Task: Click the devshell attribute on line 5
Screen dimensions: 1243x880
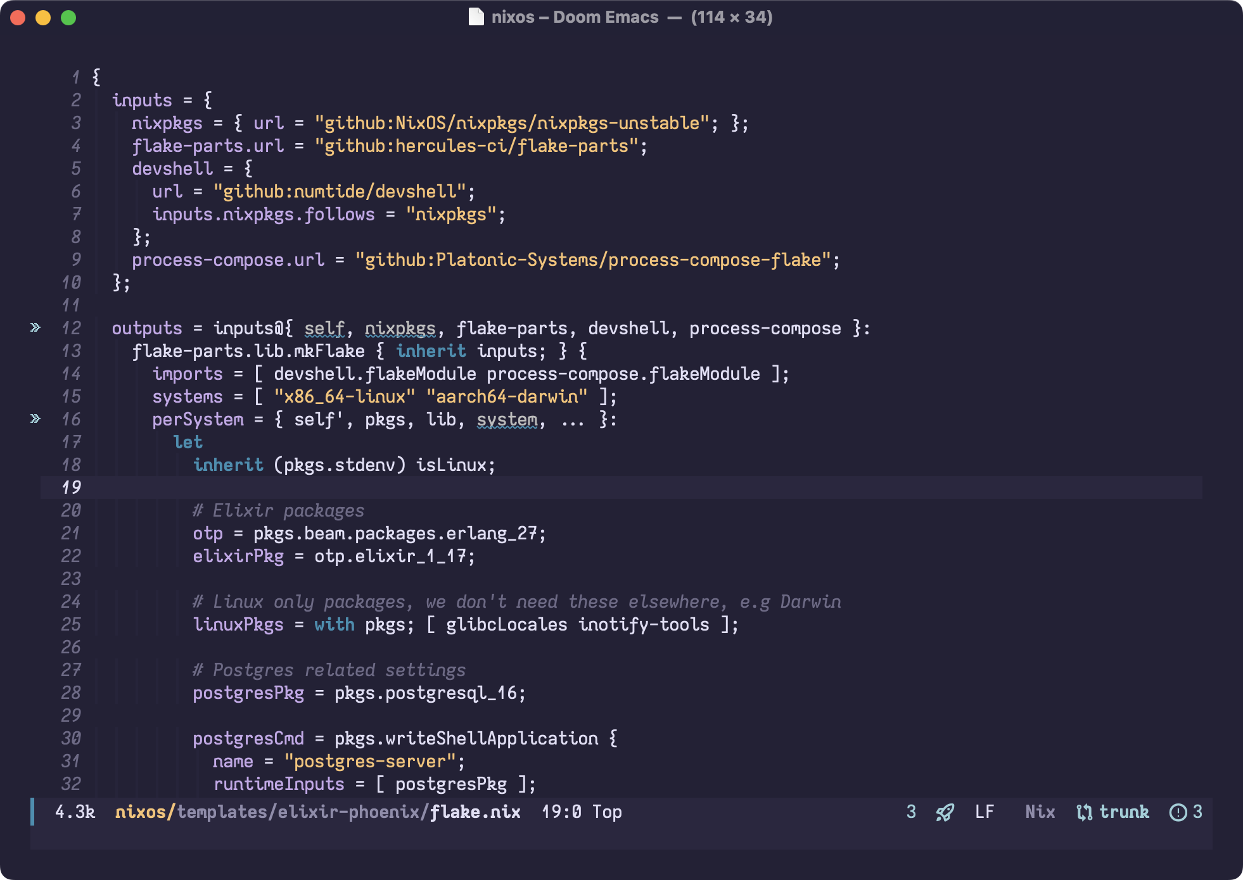Action: coord(172,168)
